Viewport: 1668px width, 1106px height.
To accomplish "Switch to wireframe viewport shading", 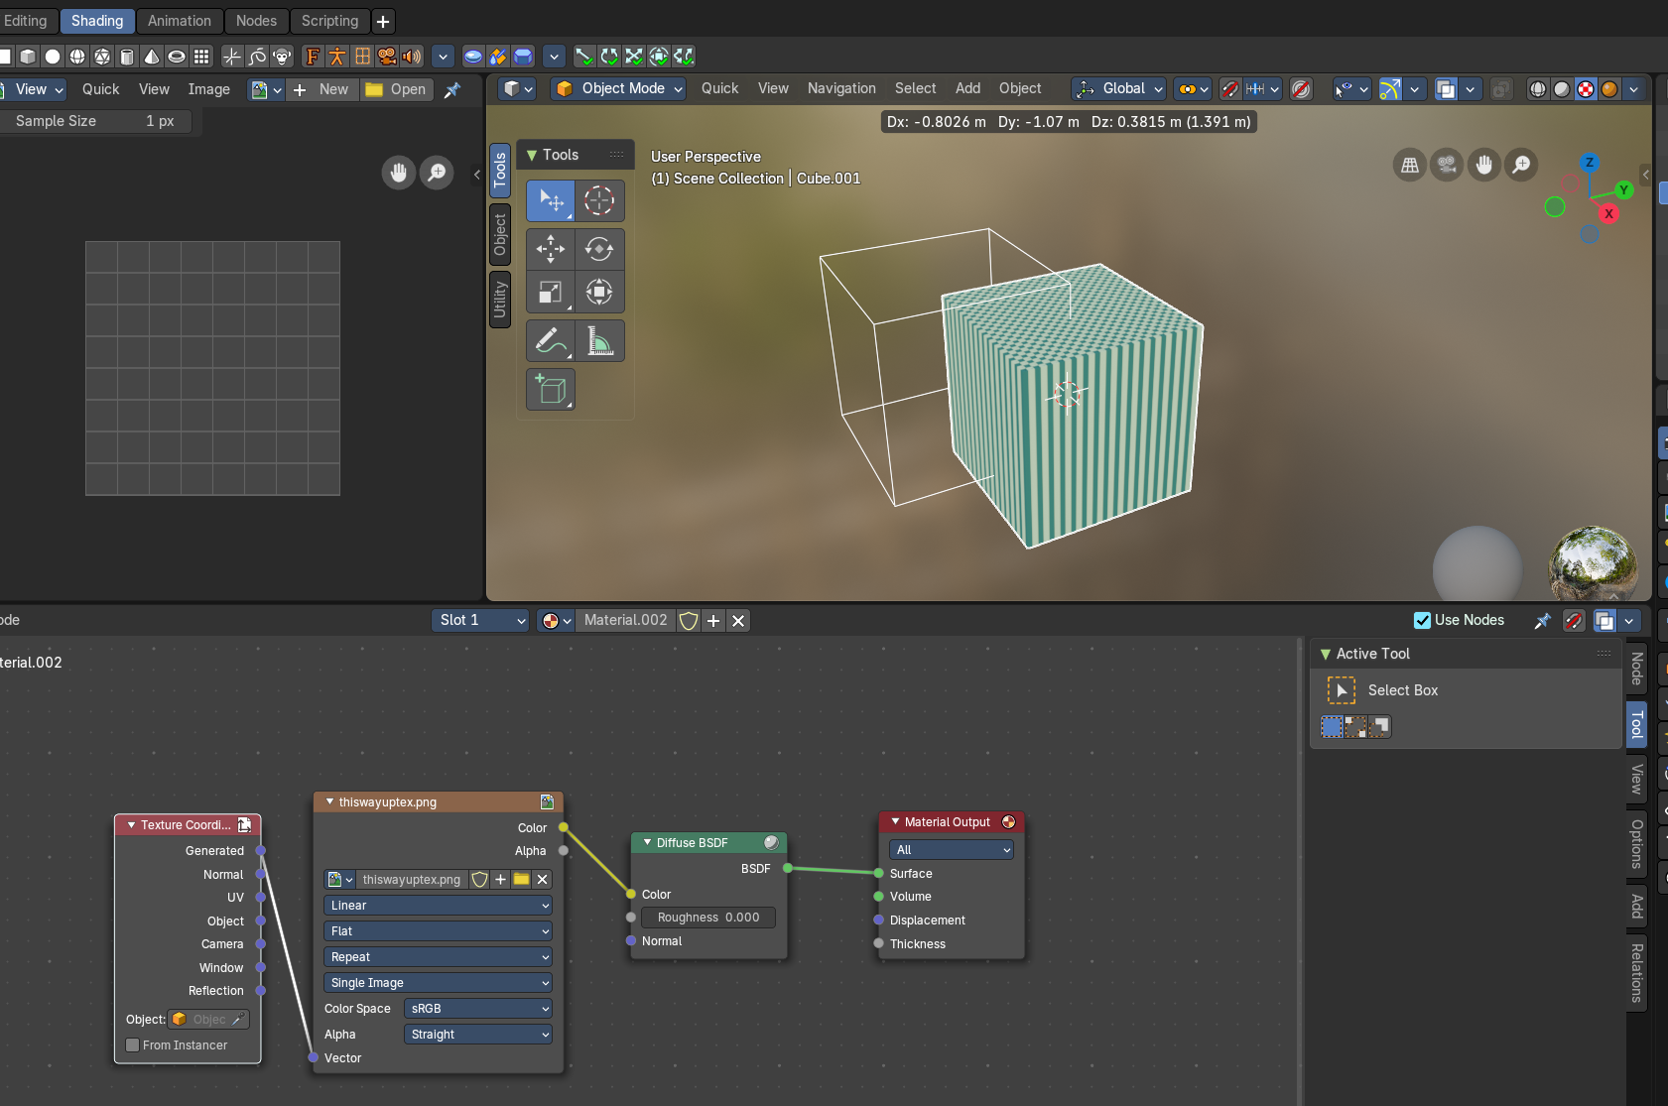I will pos(1538,89).
